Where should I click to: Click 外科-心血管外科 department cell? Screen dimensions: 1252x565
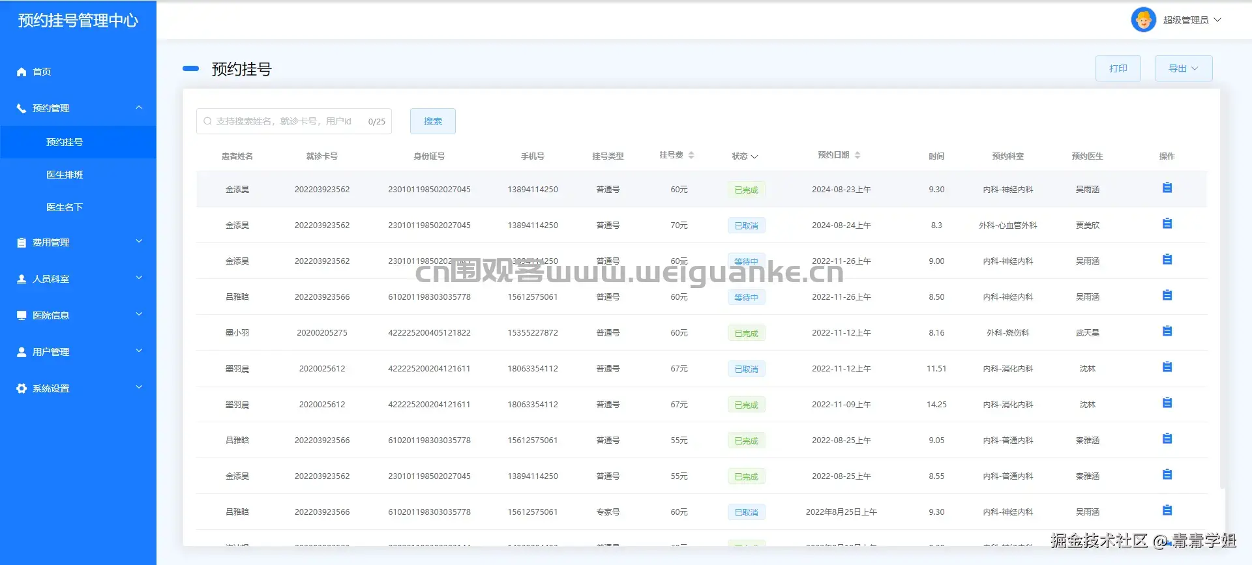coord(1007,225)
